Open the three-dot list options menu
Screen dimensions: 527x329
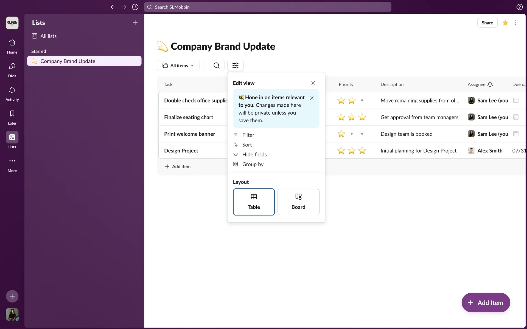(x=515, y=23)
